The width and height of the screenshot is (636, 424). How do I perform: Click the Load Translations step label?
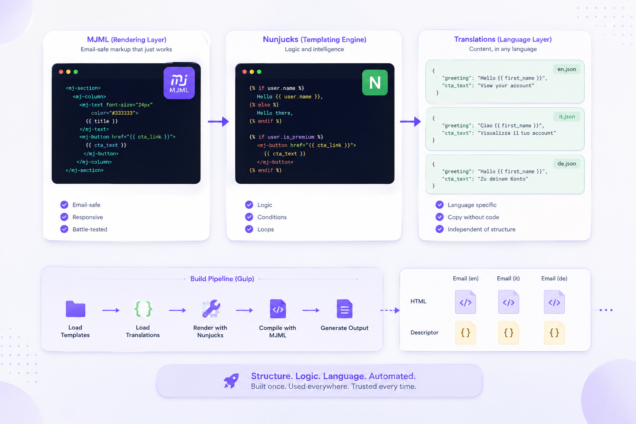pyautogui.click(x=143, y=331)
